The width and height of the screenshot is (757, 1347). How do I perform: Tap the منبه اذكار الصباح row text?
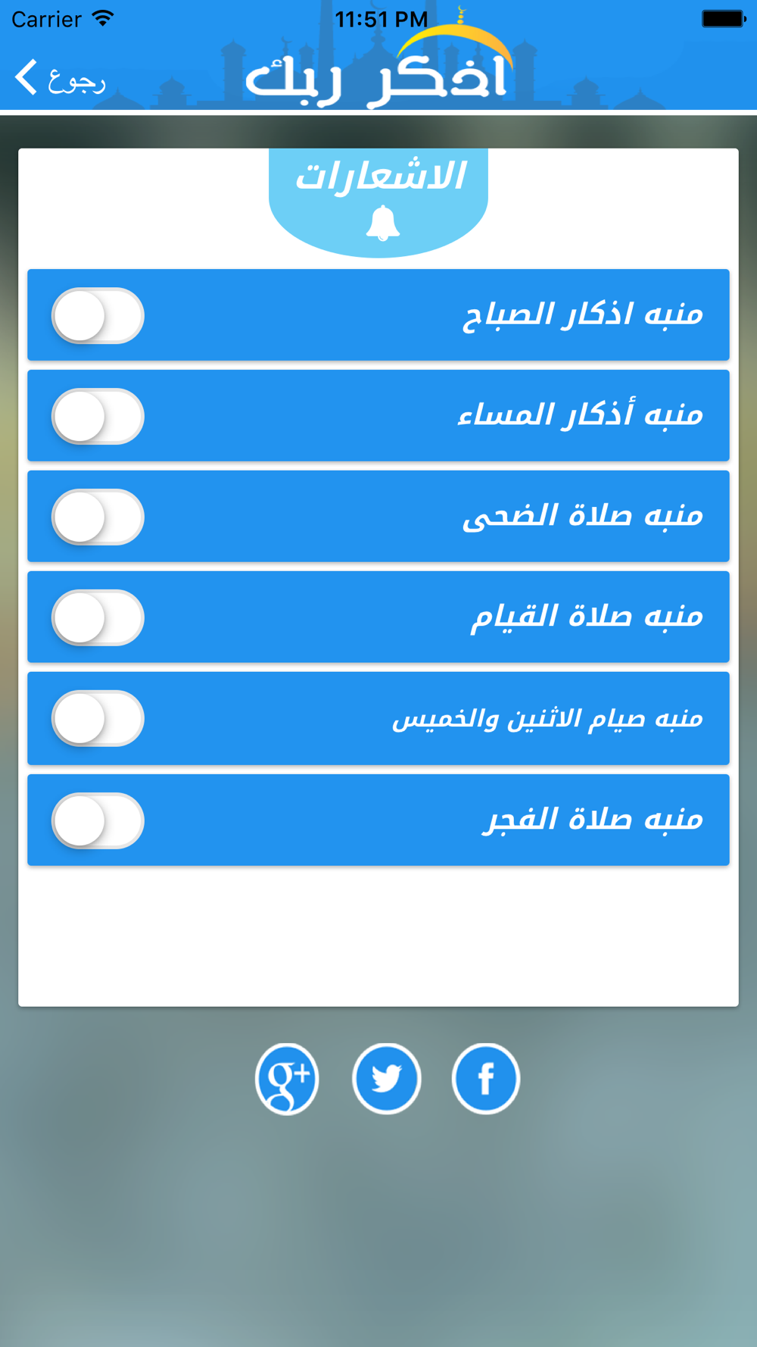click(x=583, y=314)
